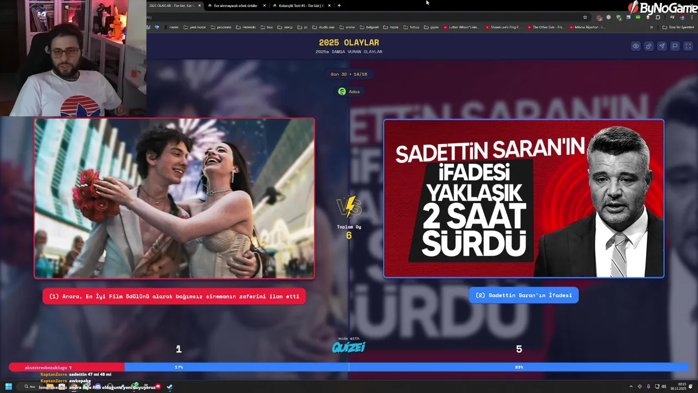Vote for Anora En İyi Film option
Image resolution: width=698 pixels, height=393 pixels.
(x=174, y=296)
